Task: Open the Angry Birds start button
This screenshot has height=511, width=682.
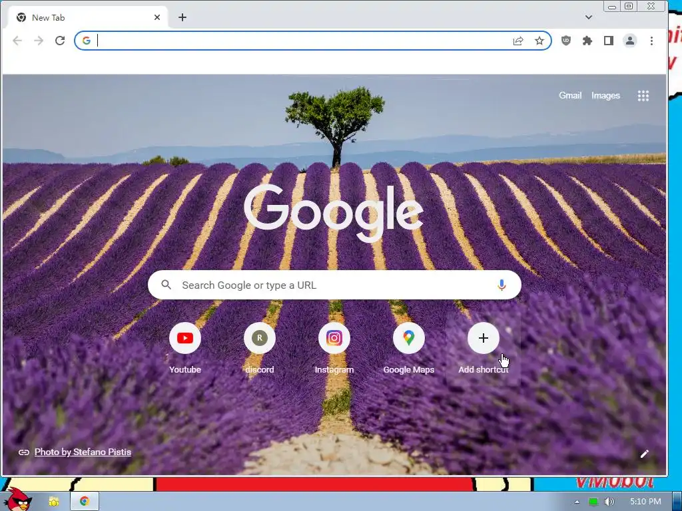Action: [17, 500]
